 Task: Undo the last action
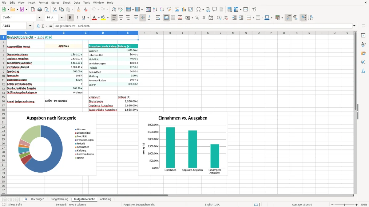pyautogui.click(x=93, y=10)
